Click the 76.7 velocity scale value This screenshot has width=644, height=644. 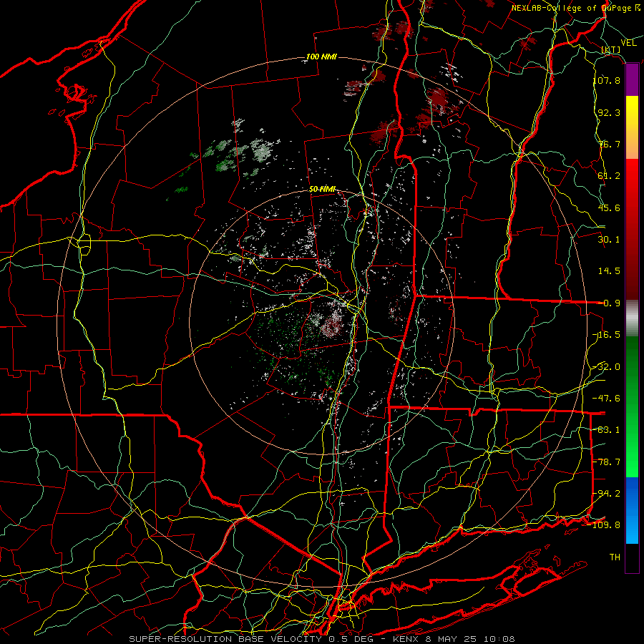(609, 144)
